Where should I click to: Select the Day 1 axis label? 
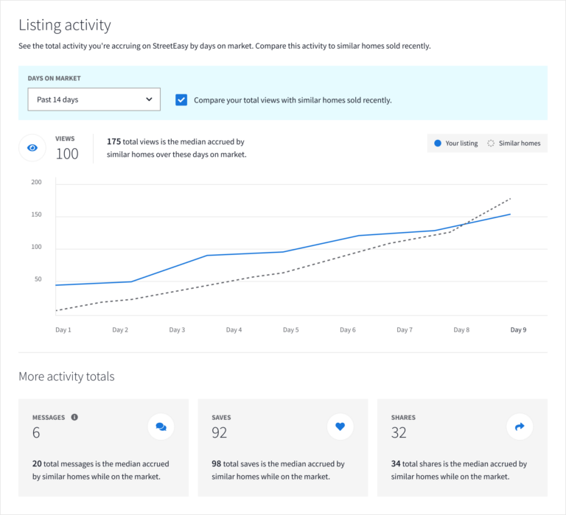[x=63, y=330]
